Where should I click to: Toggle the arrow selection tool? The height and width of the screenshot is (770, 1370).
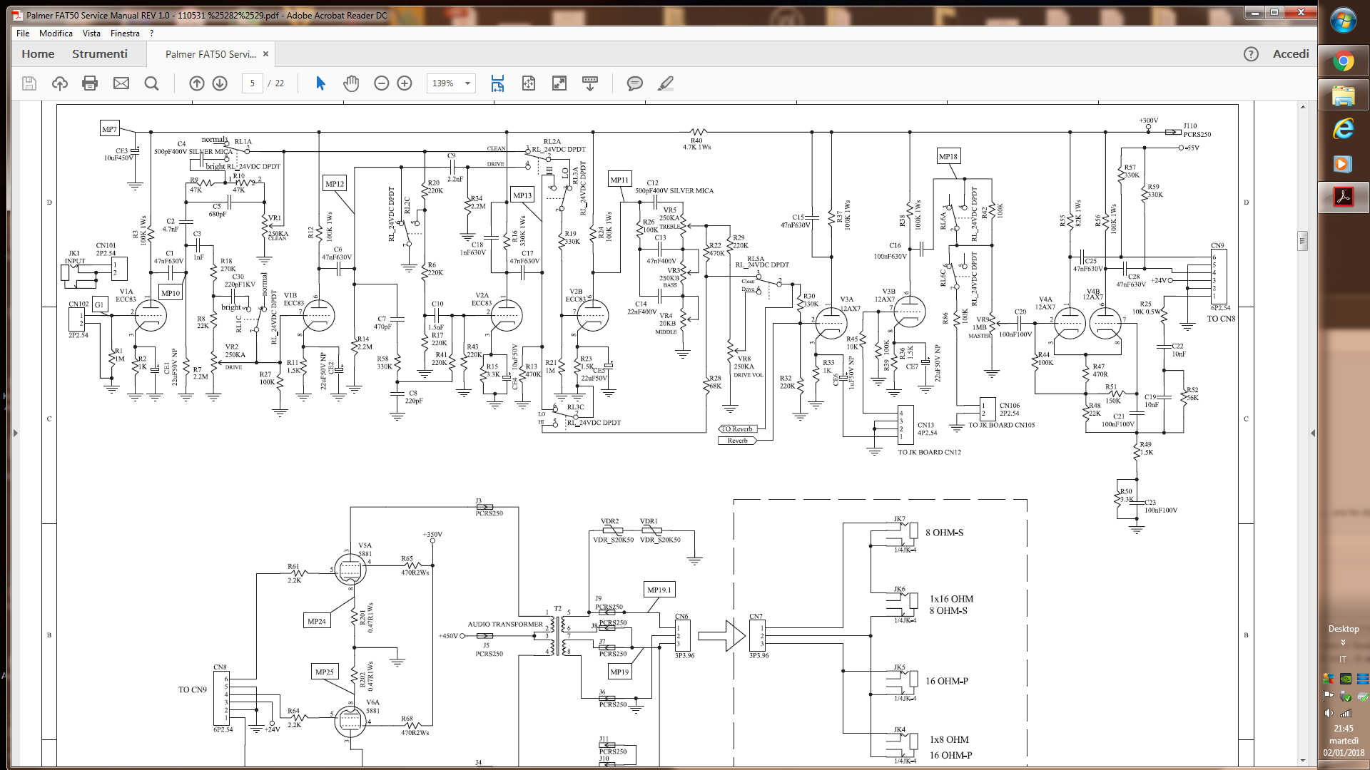point(320,83)
